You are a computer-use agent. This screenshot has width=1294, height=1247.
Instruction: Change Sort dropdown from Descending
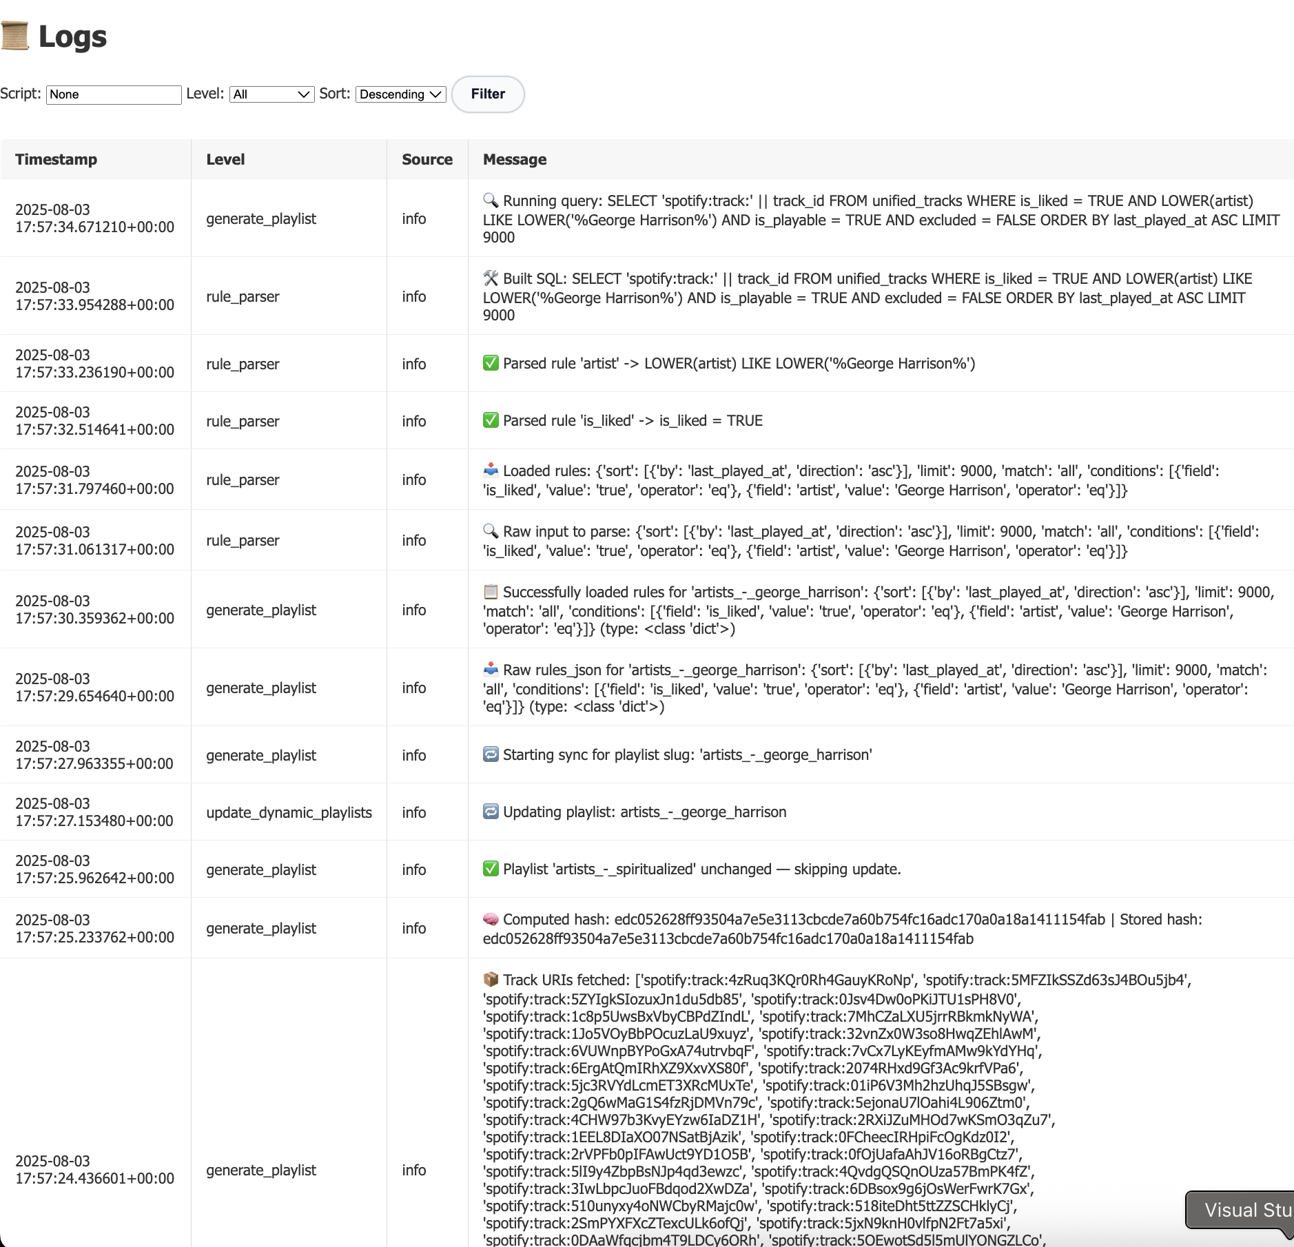point(400,94)
